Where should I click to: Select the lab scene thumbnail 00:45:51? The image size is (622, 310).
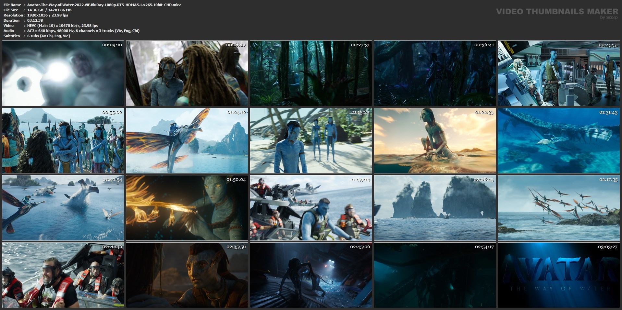point(559,73)
